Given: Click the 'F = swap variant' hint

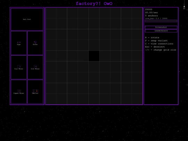Looking at the screenshot, I should pos(156,41).
